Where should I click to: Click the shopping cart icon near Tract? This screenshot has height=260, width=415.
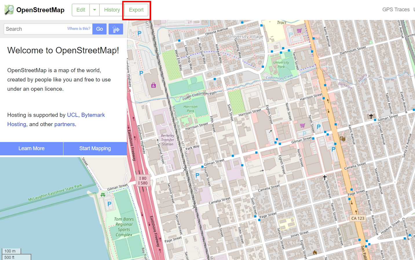click(299, 30)
